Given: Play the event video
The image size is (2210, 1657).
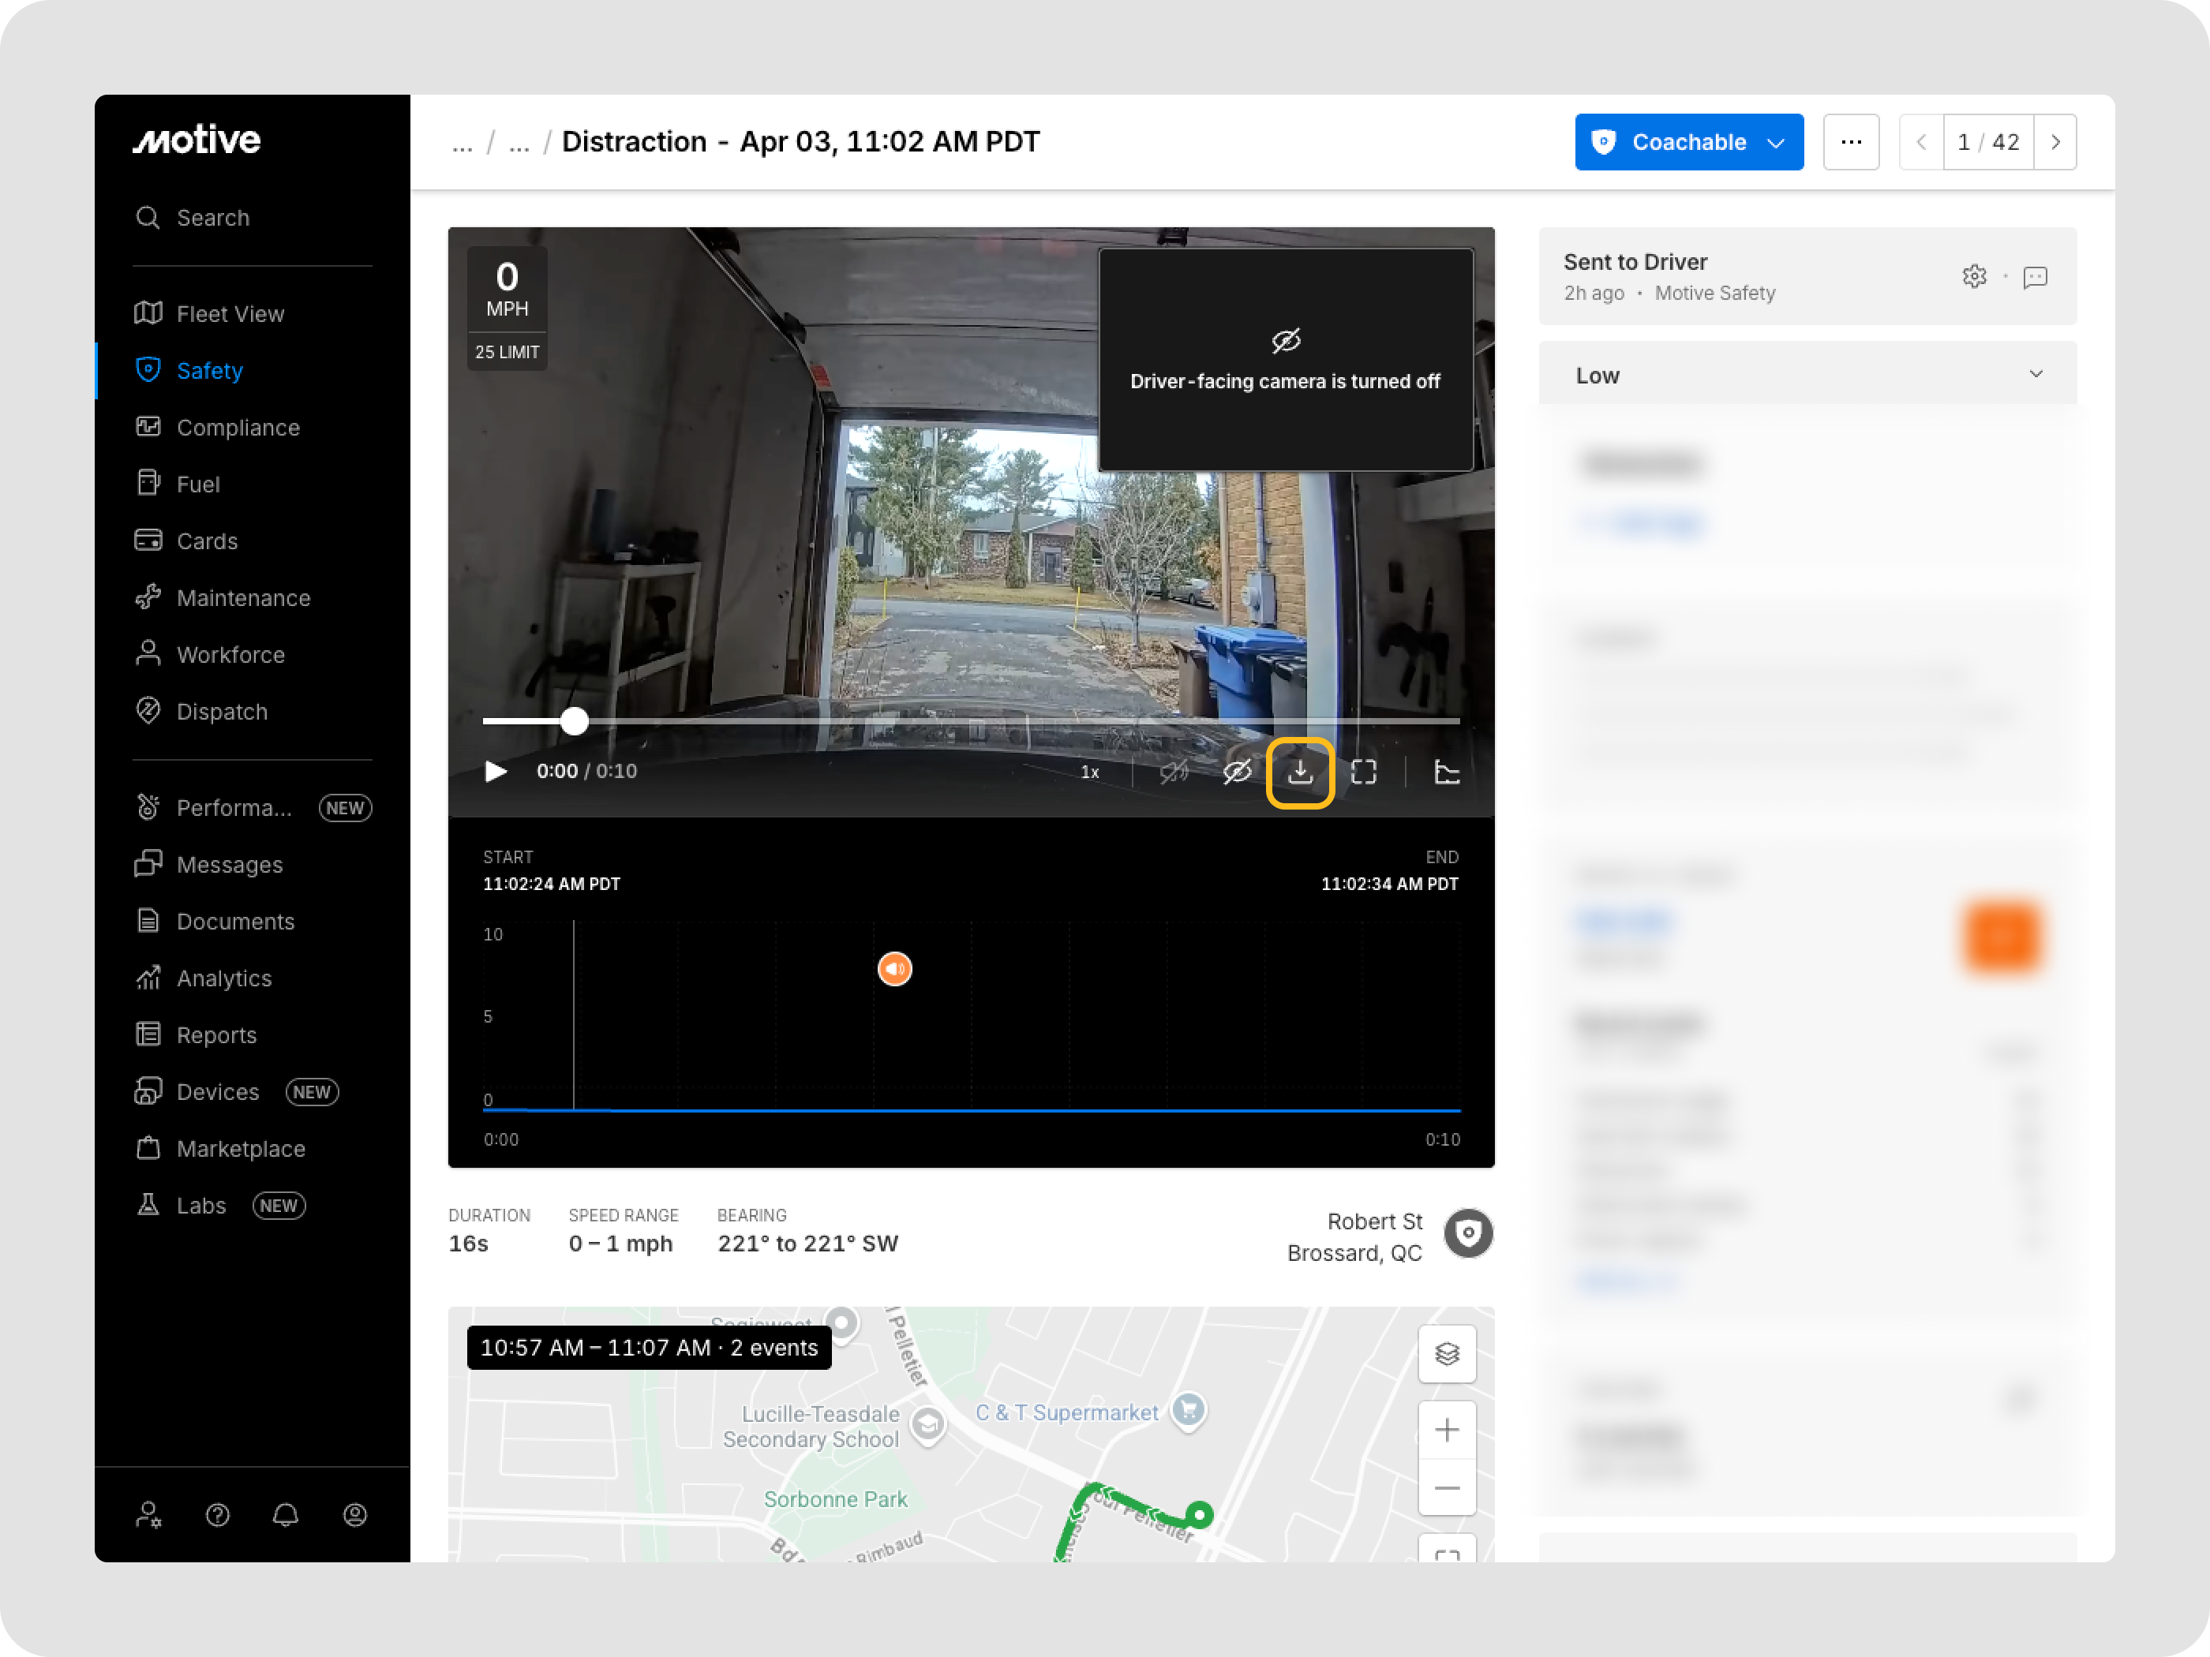Looking at the screenshot, I should point(496,771).
